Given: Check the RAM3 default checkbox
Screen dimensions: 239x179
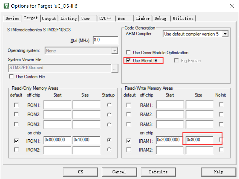Looking at the screenshot, I should [129, 124].
